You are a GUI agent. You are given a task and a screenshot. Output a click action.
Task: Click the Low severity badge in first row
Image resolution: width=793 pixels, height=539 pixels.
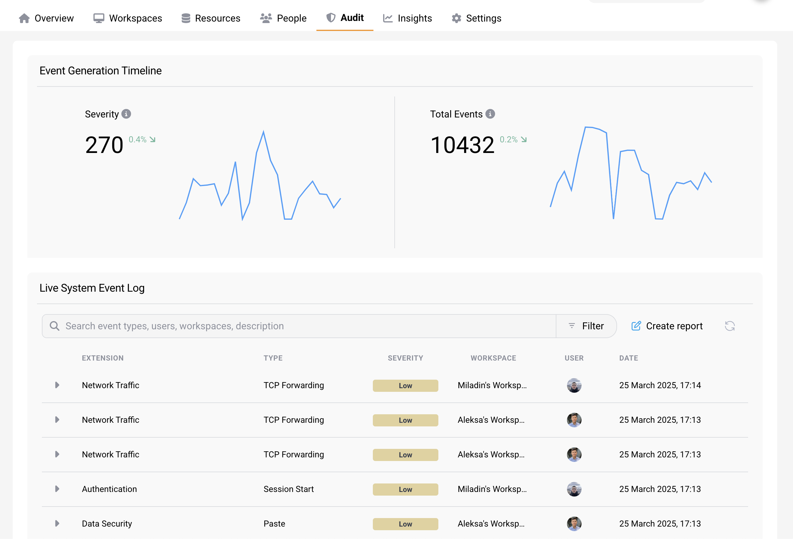405,386
